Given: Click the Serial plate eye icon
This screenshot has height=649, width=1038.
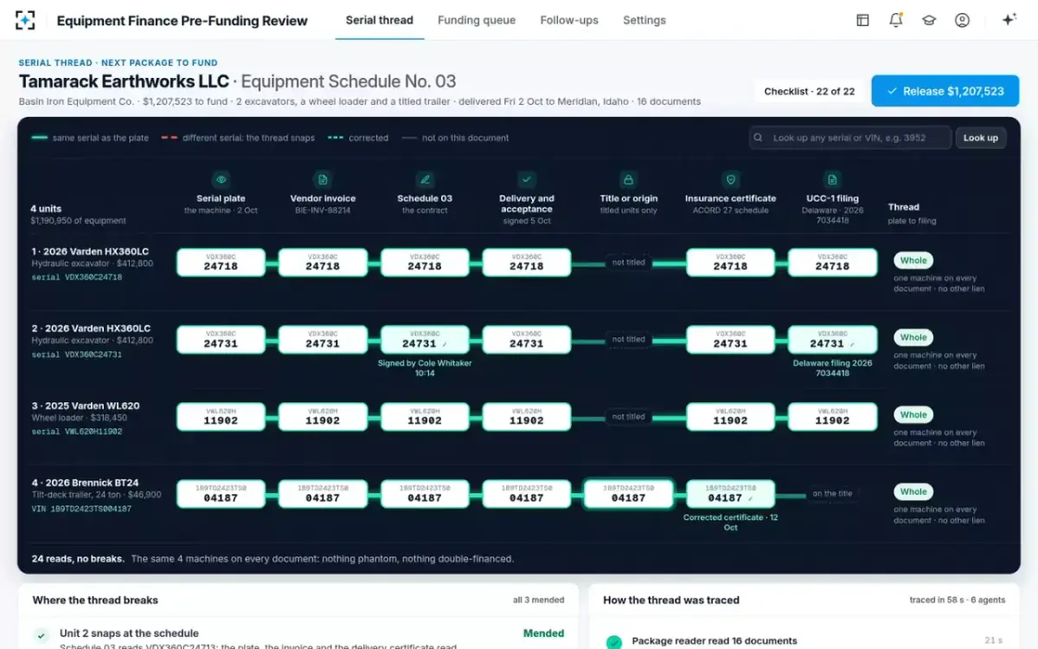Looking at the screenshot, I should (221, 180).
